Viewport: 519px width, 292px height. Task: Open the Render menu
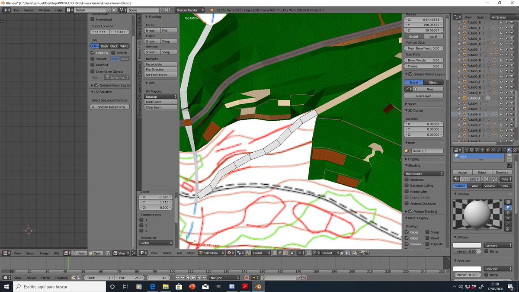(29, 10)
